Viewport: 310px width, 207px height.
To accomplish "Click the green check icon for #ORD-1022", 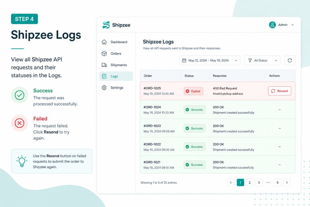I will (x=187, y=147).
